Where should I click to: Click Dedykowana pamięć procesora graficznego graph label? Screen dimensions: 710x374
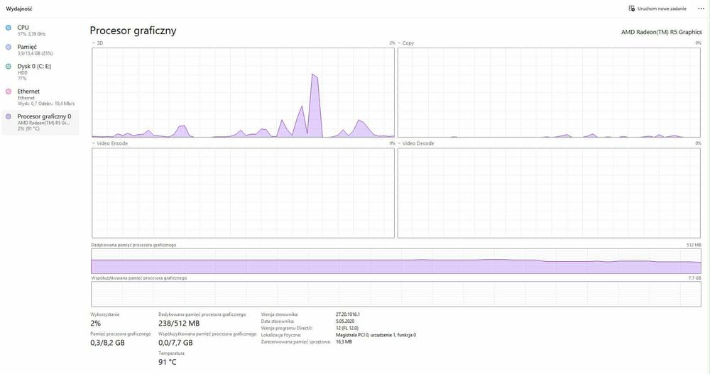pyautogui.click(x=133, y=245)
